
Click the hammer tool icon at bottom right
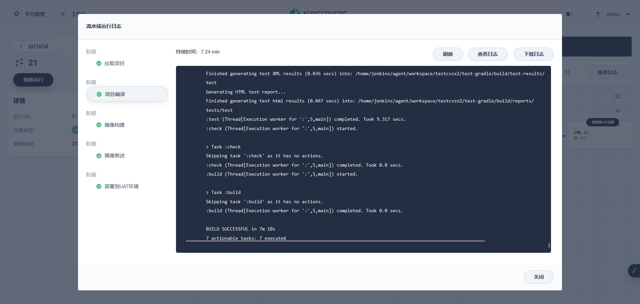634,270
